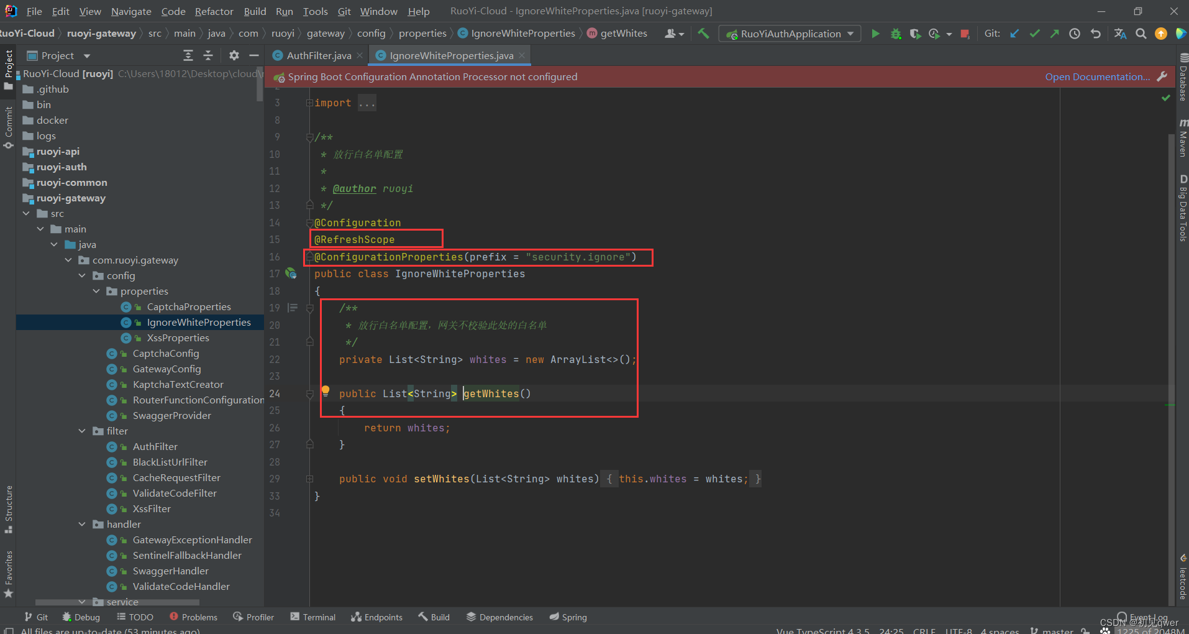Run the RuoYiAuthApplication configuration
Image resolution: width=1189 pixels, height=634 pixels.
pos(875,34)
